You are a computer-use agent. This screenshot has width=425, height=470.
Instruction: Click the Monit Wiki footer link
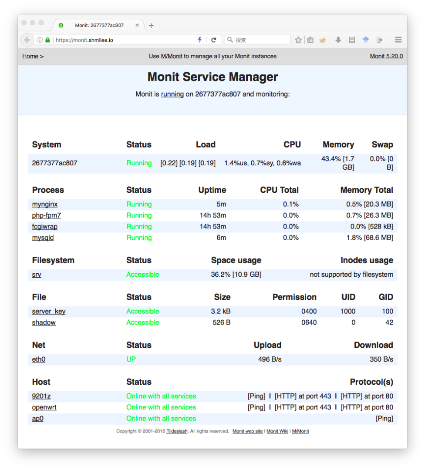click(277, 431)
